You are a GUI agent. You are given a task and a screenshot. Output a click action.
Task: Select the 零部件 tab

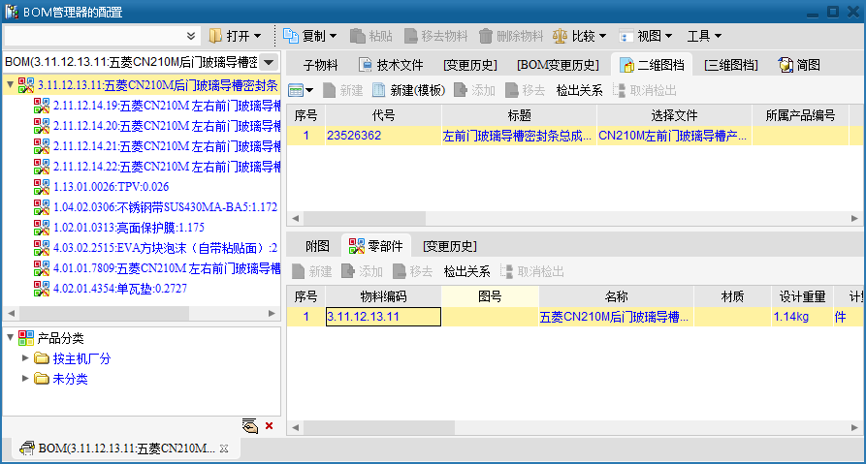click(x=376, y=246)
